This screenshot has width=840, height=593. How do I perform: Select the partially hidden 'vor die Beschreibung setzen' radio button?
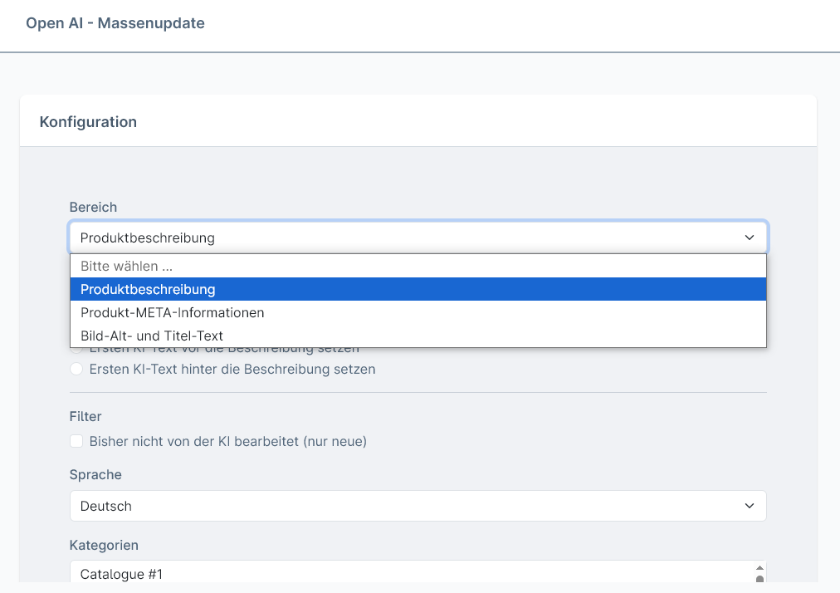76,350
